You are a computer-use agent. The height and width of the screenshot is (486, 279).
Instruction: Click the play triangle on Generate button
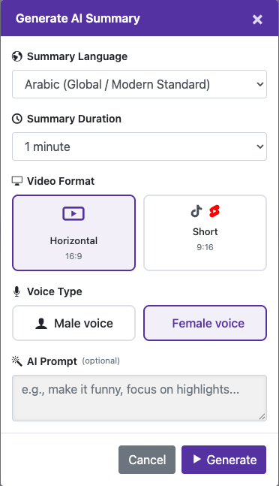pos(197,459)
